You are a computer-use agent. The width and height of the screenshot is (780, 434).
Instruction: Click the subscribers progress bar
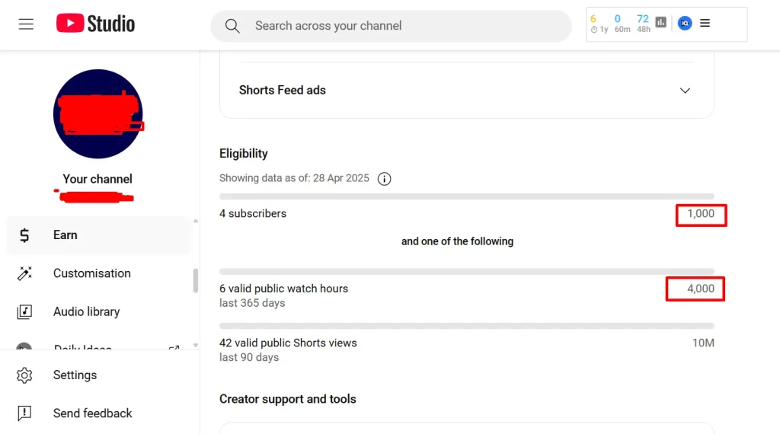coord(467,197)
